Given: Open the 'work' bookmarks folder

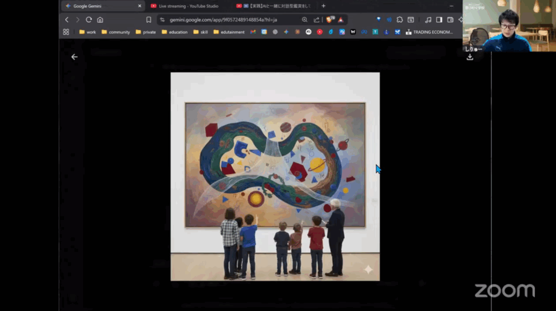Looking at the screenshot, I should (x=87, y=32).
